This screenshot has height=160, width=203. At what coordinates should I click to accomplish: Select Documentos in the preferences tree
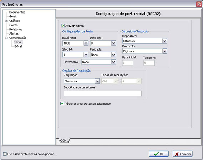[x=17, y=12]
